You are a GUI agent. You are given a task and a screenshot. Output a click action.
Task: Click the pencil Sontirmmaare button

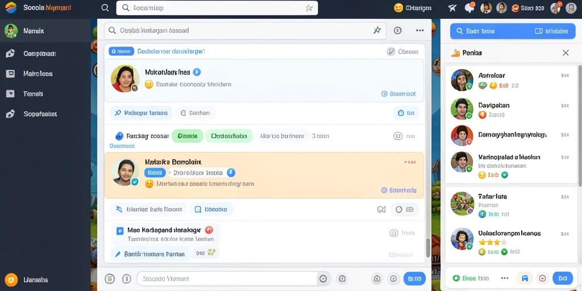click(150, 254)
